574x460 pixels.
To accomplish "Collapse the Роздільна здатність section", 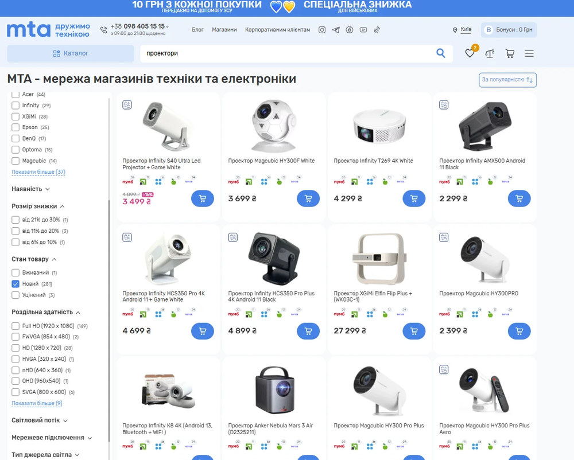I will (x=46, y=312).
